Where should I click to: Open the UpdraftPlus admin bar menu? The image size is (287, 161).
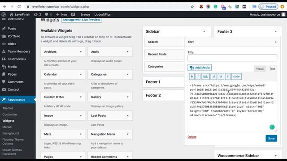click(103, 14)
